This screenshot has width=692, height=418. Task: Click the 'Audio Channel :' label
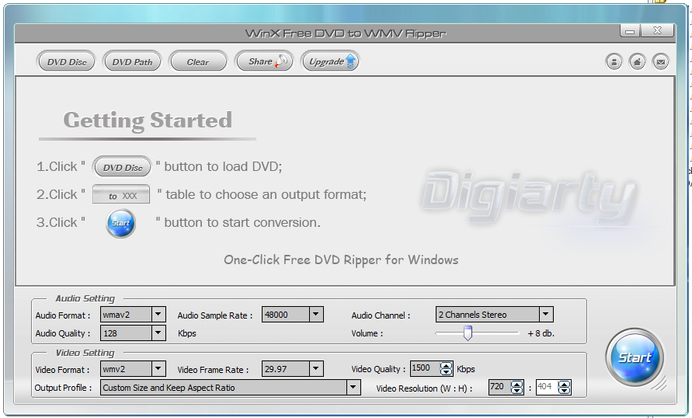(381, 315)
